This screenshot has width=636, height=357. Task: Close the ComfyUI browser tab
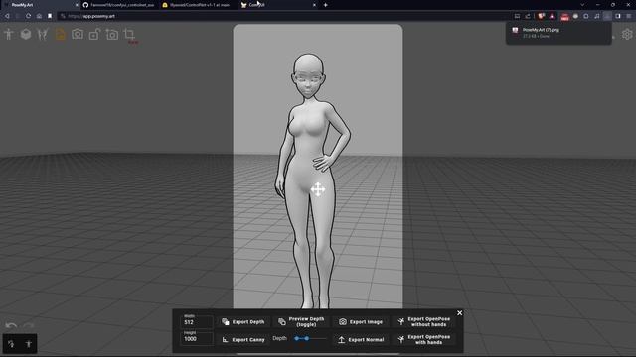pyautogui.click(x=314, y=5)
